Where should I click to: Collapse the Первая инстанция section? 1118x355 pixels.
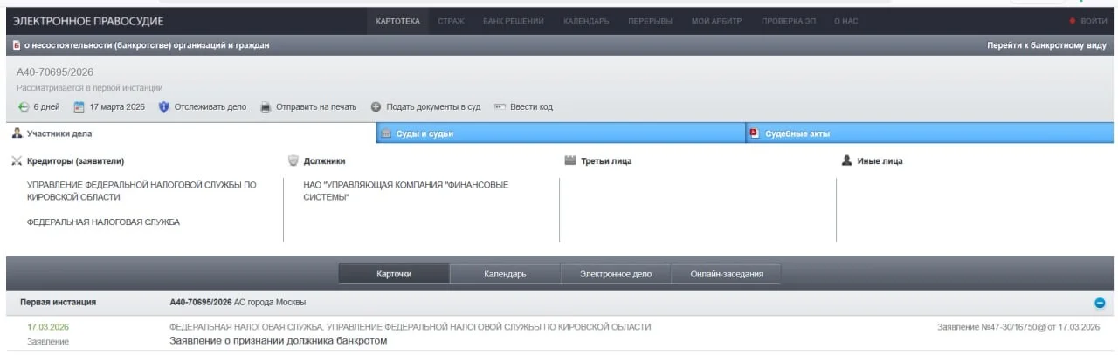(1100, 303)
